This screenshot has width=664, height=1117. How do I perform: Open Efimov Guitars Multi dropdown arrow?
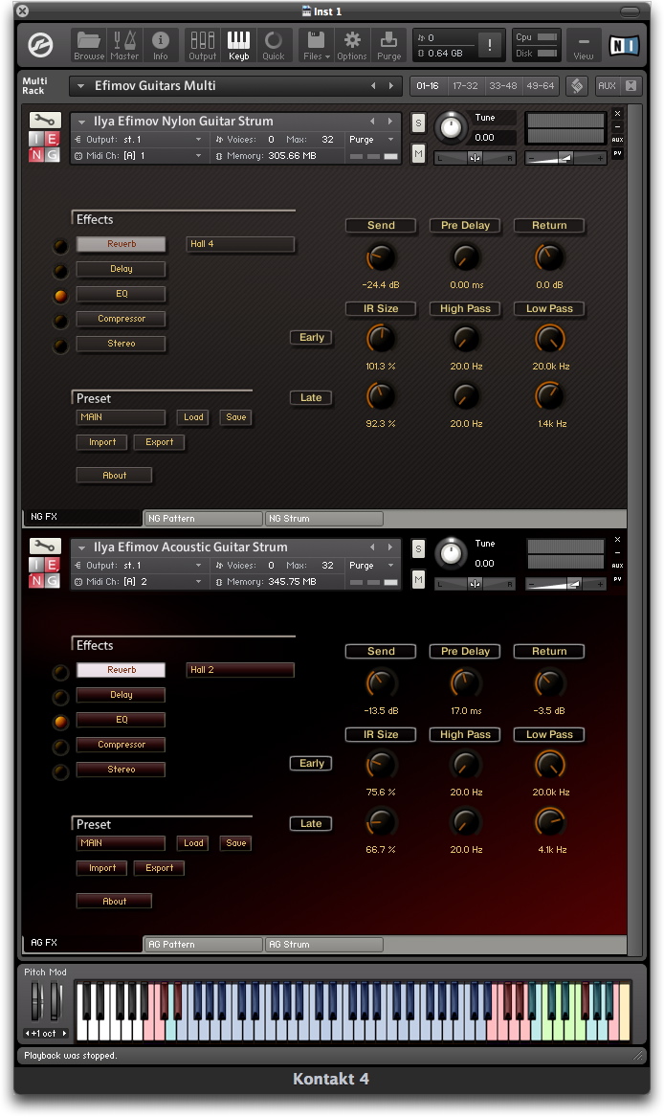click(x=80, y=86)
